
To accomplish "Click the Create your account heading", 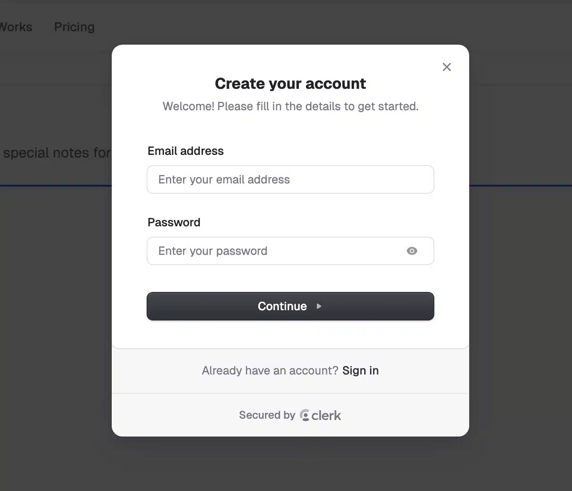I will coord(290,83).
